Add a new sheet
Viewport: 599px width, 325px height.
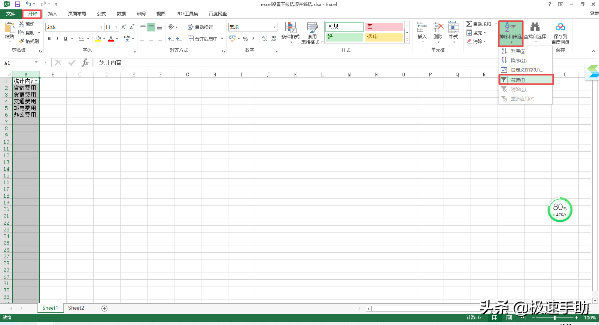point(104,309)
